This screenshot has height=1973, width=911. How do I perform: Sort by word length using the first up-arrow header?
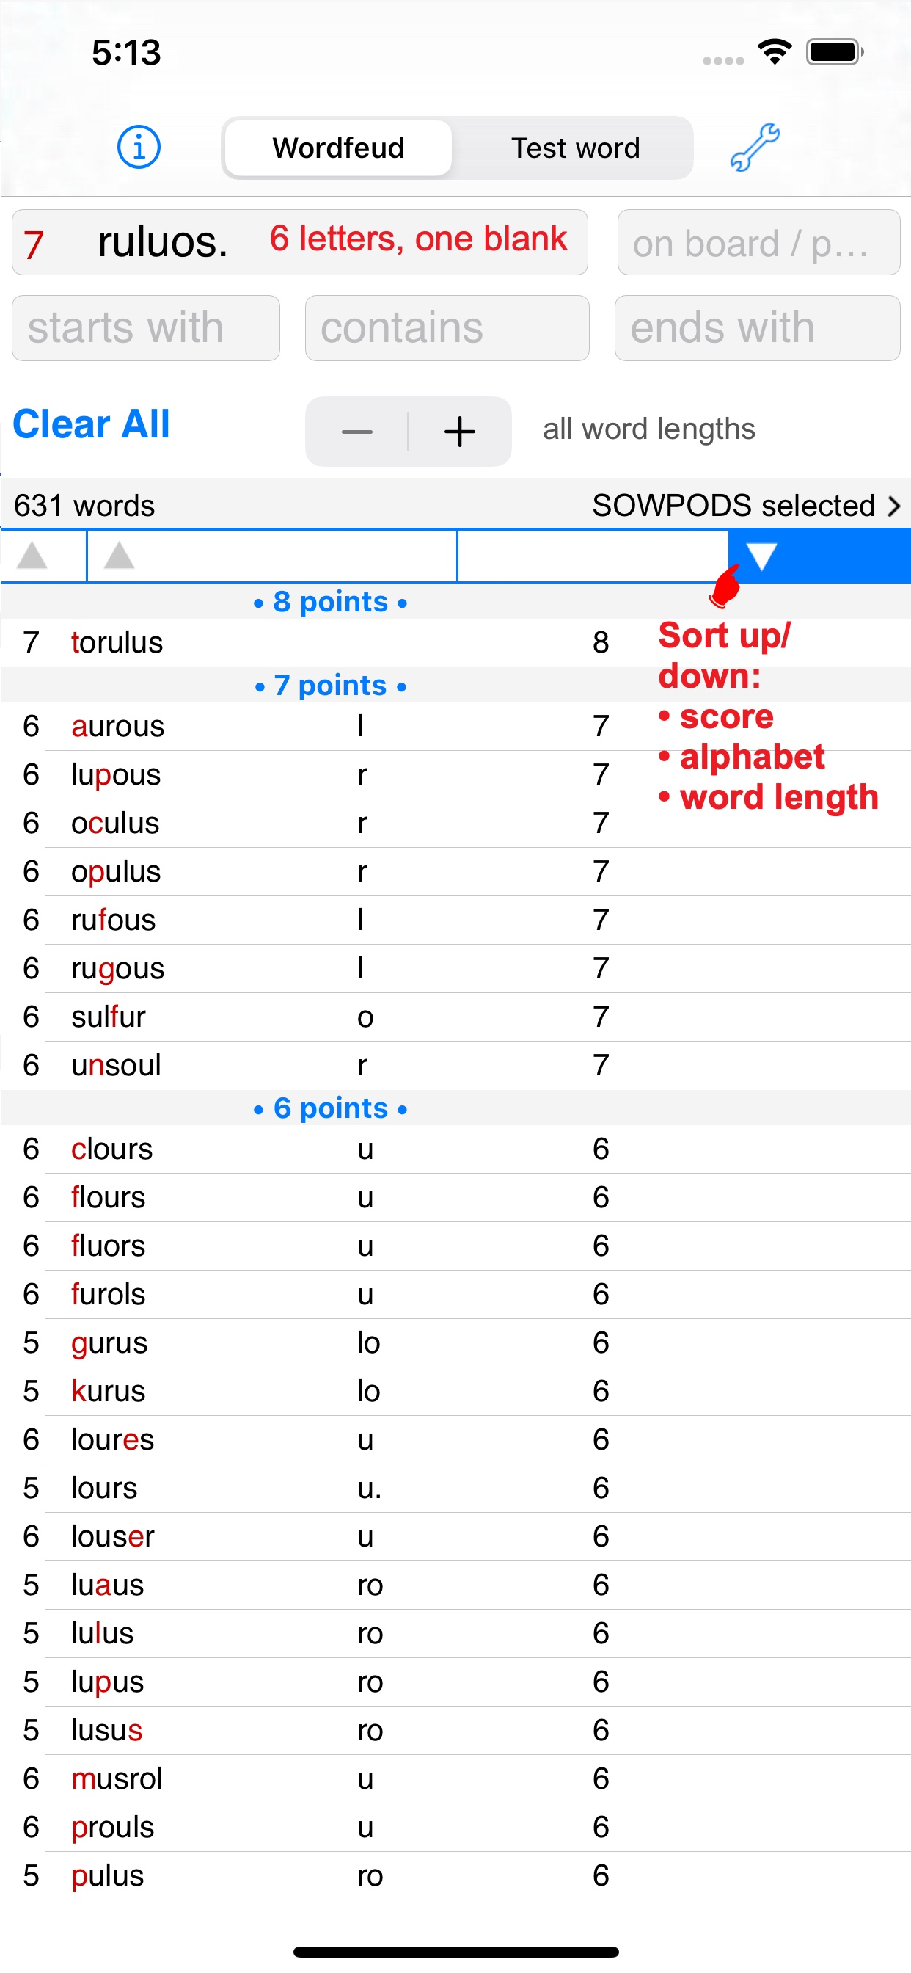point(32,556)
